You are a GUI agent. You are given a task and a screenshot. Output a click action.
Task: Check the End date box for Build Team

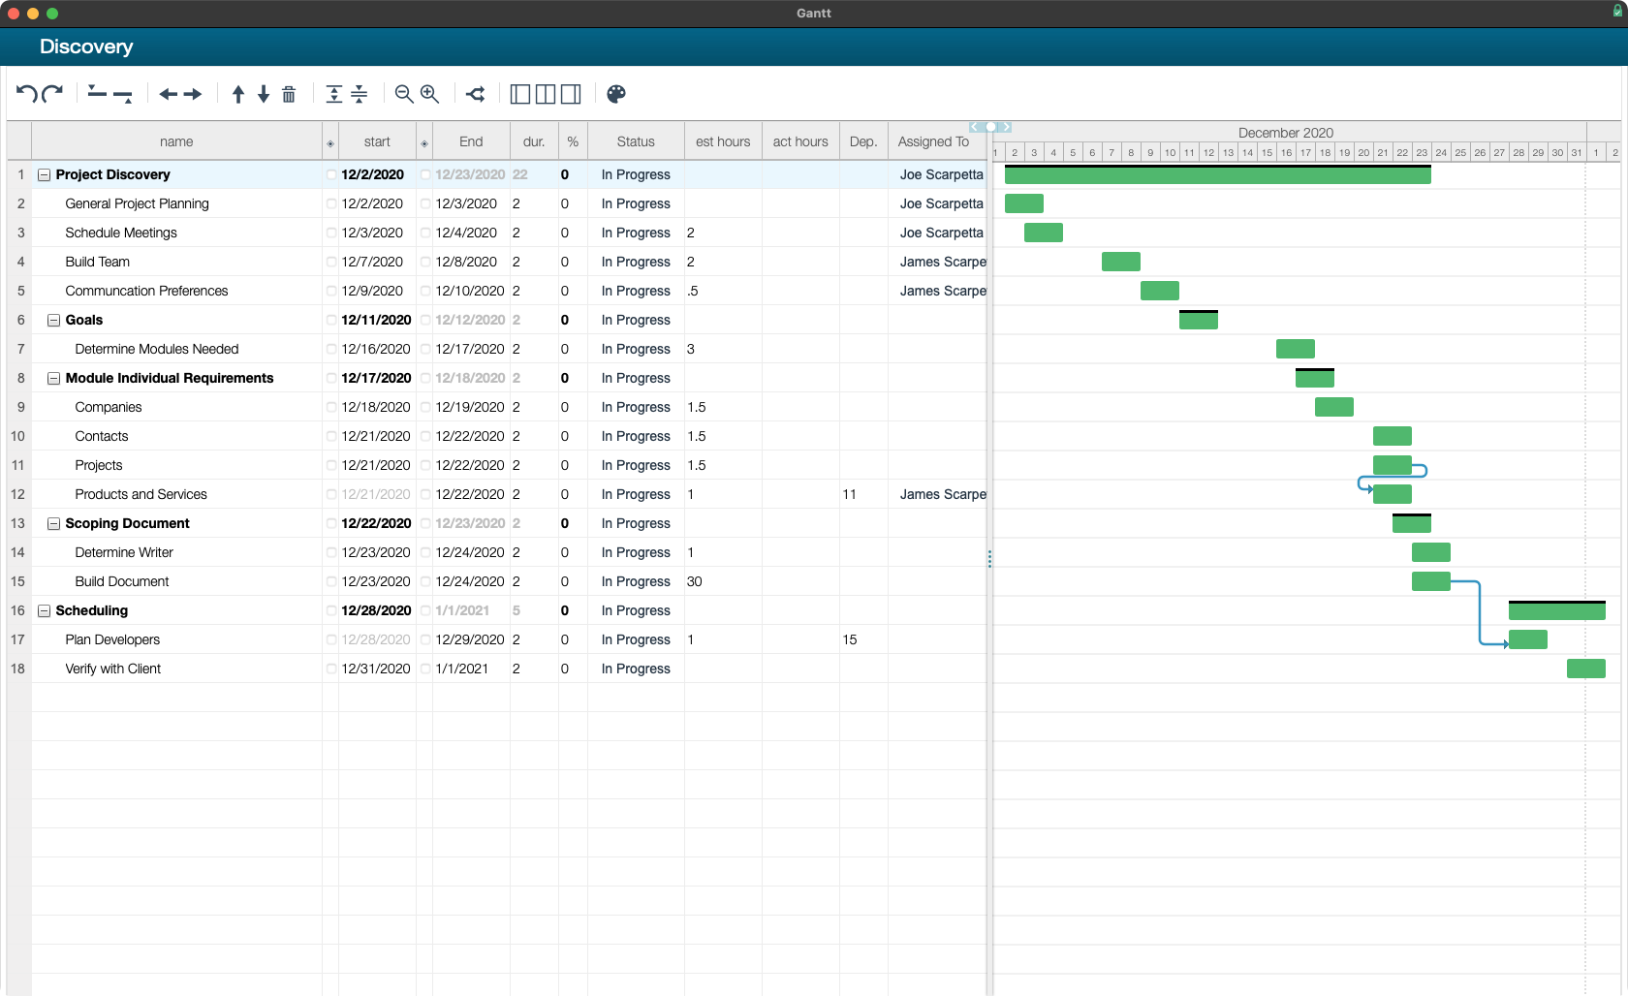[424, 262]
